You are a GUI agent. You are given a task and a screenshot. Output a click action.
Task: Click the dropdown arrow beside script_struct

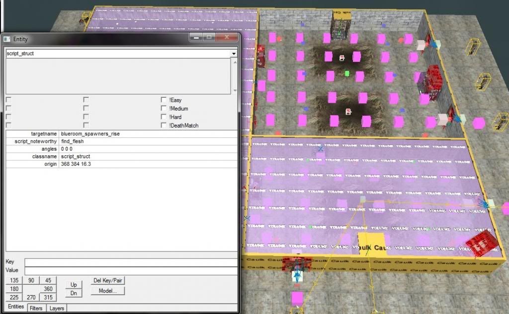tap(234, 54)
